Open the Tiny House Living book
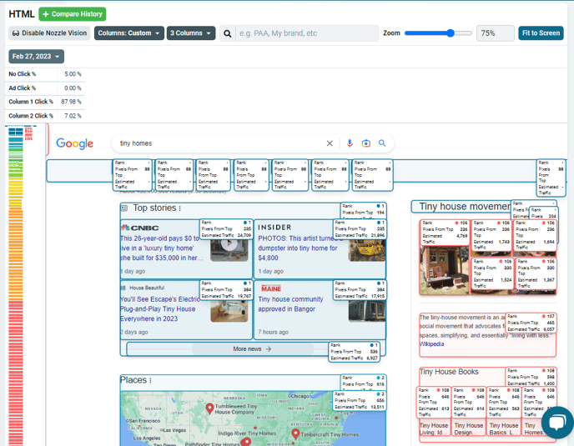 [x=434, y=428]
